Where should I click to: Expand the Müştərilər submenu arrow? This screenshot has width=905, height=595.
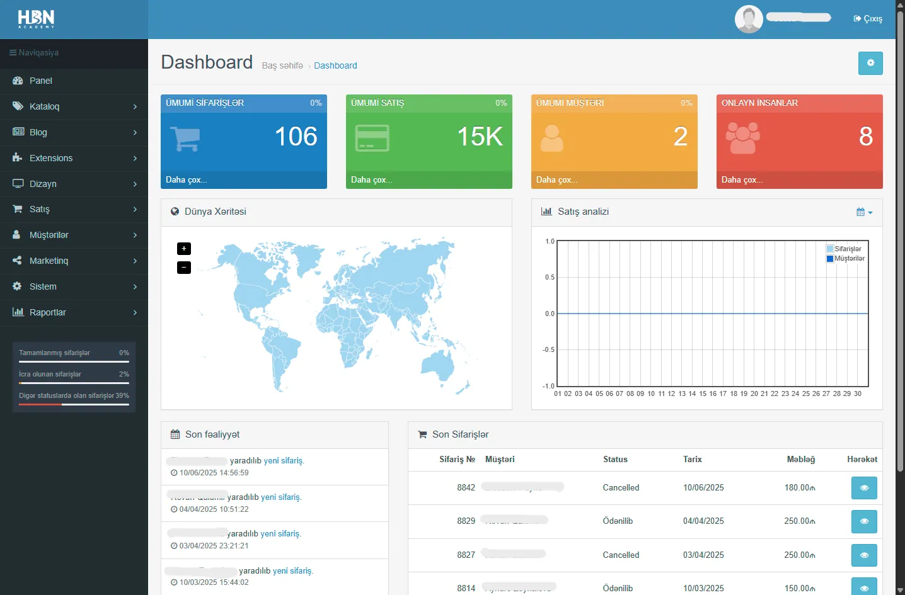point(135,235)
